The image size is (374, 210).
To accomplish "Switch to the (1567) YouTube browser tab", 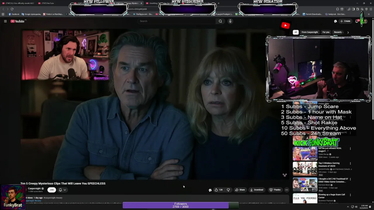I will coord(46,3).
